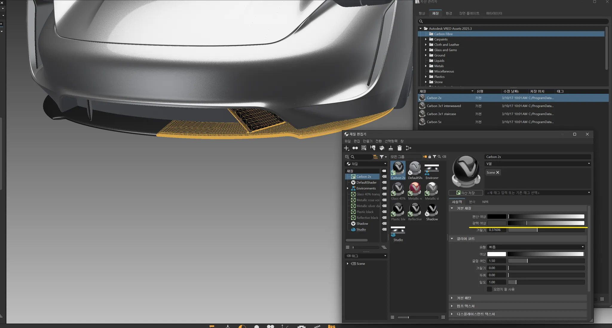This screenshot has width=612, height=328.
Task: Click grid view icon below thumbnail panel
Action: click(443, 317)
